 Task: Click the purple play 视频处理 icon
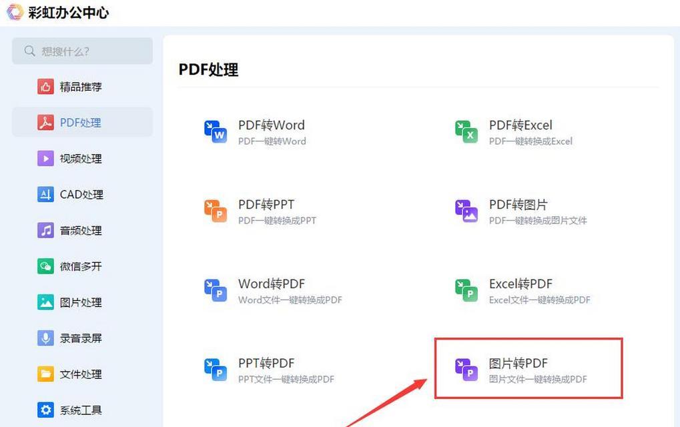click(x=45, y=159)
